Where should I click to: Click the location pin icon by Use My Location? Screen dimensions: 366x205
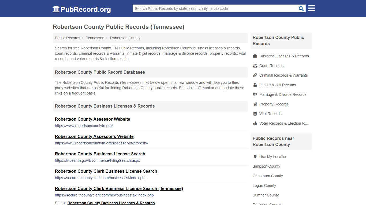click(255, 157)
